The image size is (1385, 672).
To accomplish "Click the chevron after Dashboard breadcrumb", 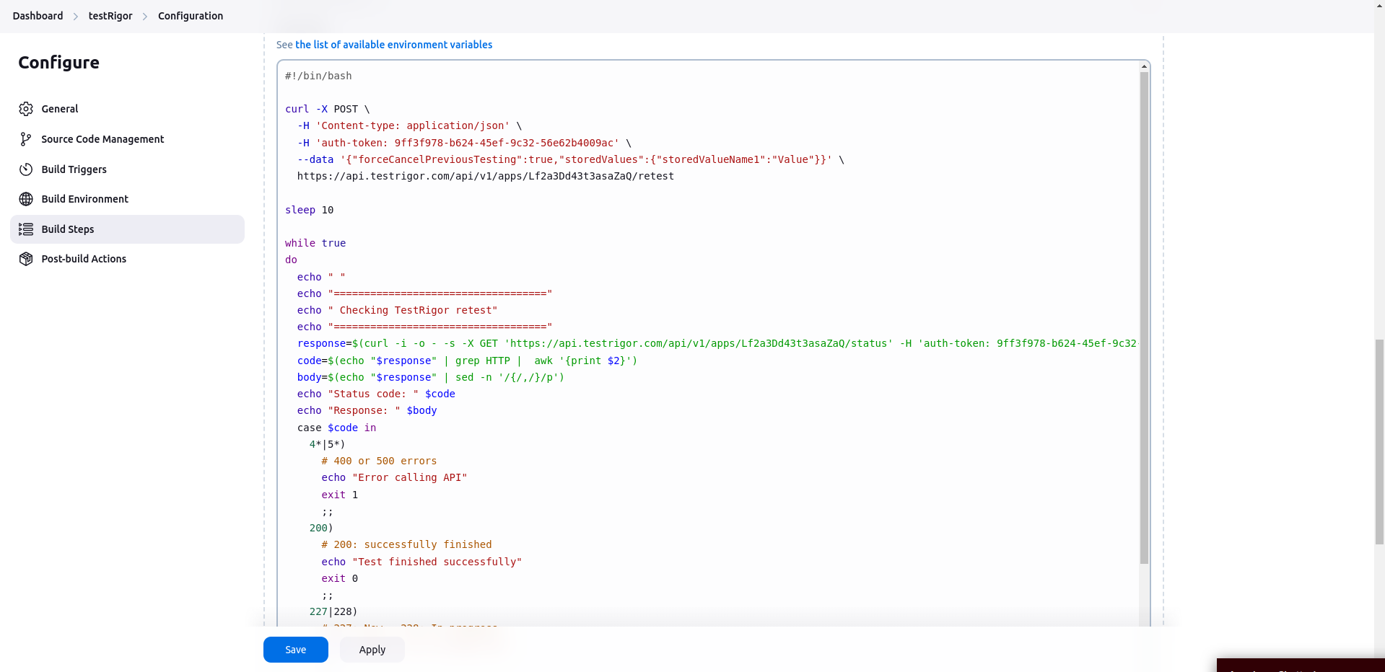I will pyautogui.click(x=76, y=17).
